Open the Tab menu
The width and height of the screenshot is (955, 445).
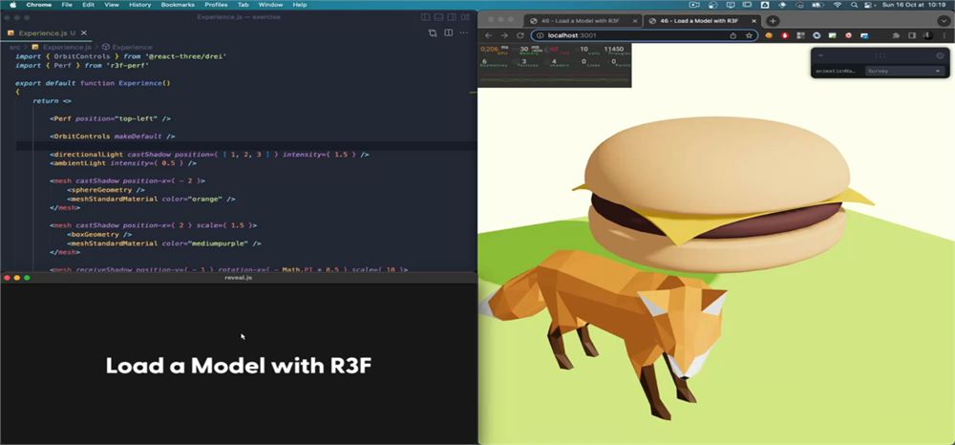coord(243,4)
